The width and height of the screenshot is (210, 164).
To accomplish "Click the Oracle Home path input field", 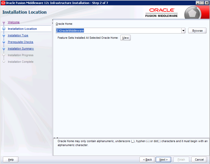I will pos(118,31).
